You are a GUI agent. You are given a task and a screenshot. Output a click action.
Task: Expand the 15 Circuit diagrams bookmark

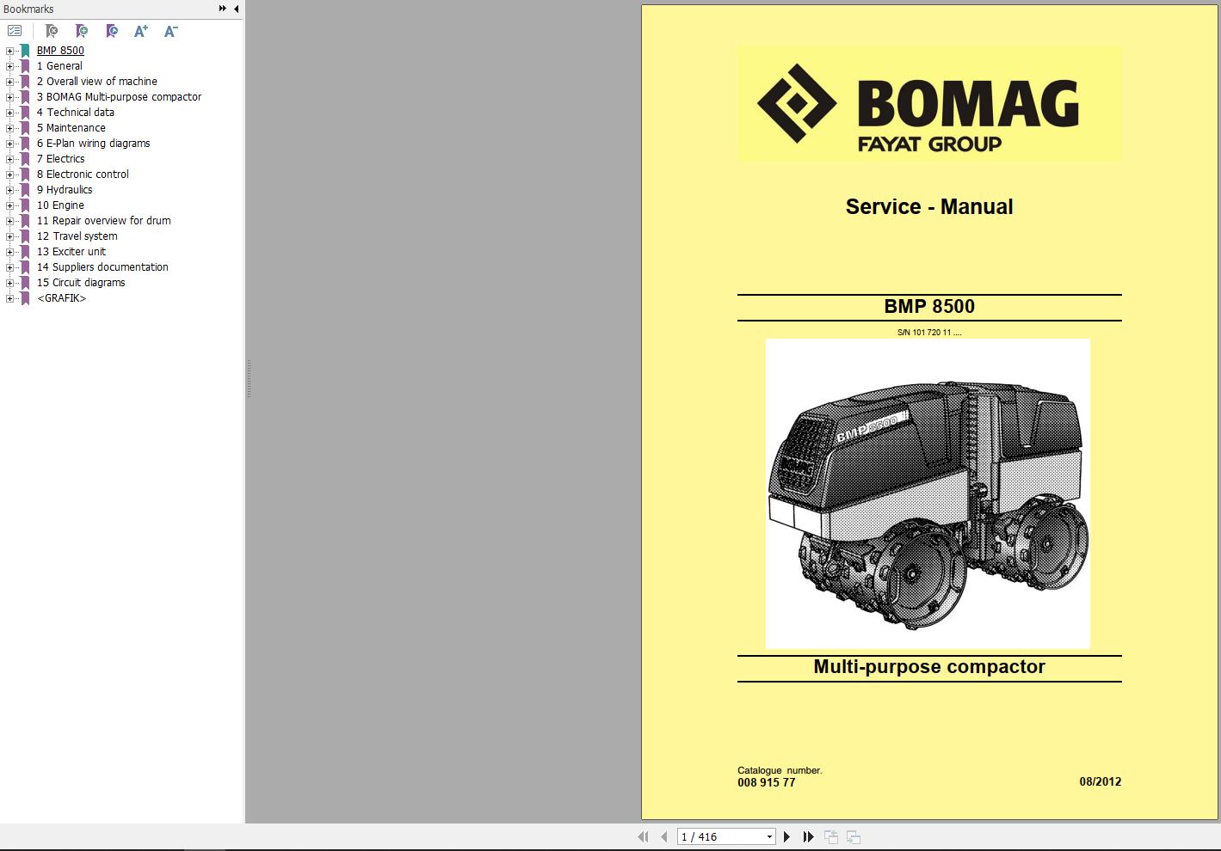(9, 282)
